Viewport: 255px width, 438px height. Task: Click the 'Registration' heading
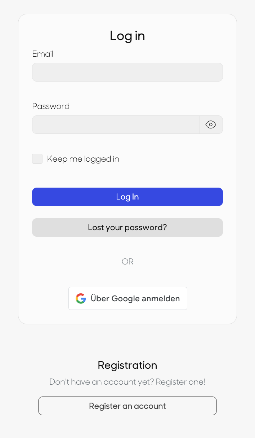[127, 365]
